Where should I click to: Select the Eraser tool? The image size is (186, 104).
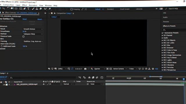pos(41,9)
